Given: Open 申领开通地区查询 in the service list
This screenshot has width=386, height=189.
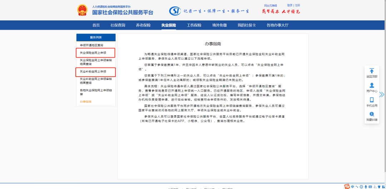Looking at the screenshot, I should 91,45.
